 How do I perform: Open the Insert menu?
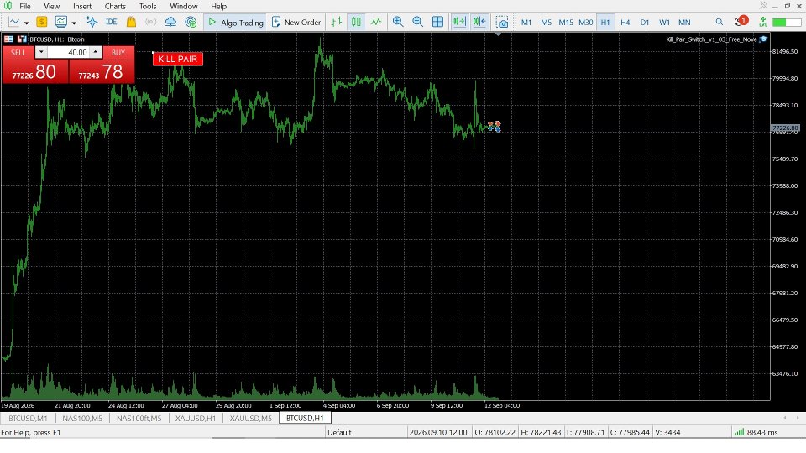click(82, 6)
